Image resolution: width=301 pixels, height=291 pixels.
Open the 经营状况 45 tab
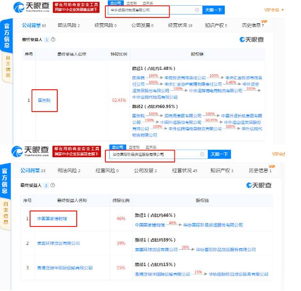184,171
